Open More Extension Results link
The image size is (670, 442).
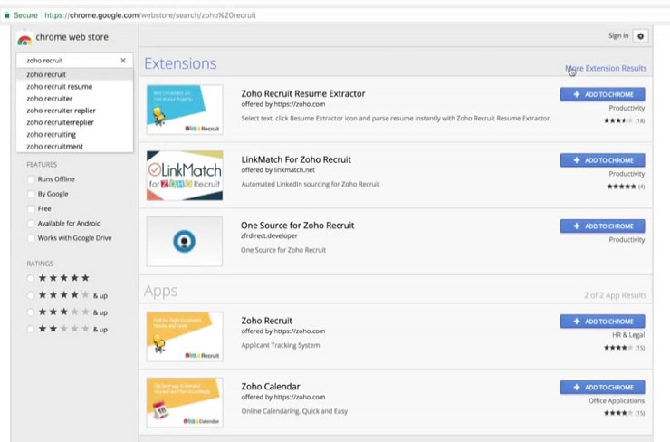coord(606,69)
